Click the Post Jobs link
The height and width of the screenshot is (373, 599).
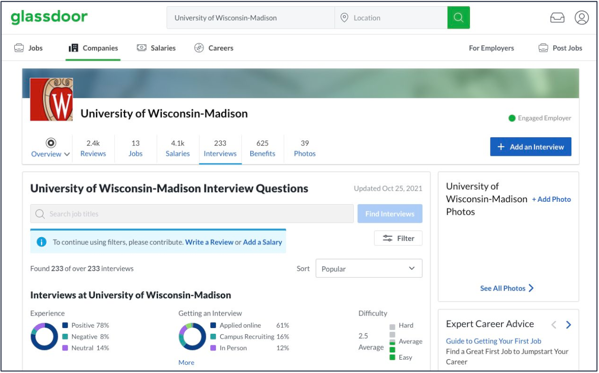(567, 48)
